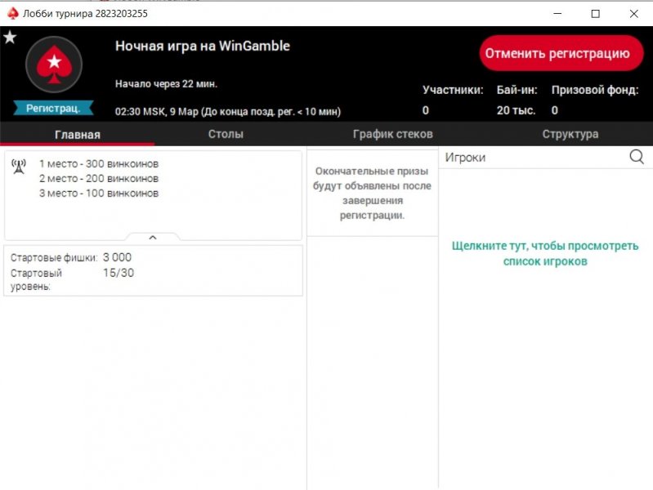Select the График стеков tab

[392, 134]
